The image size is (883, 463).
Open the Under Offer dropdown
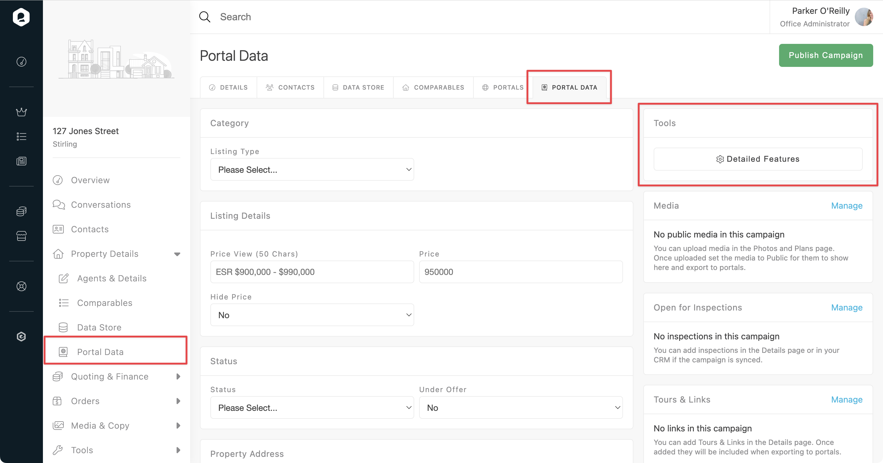click(x=520, y=407)
